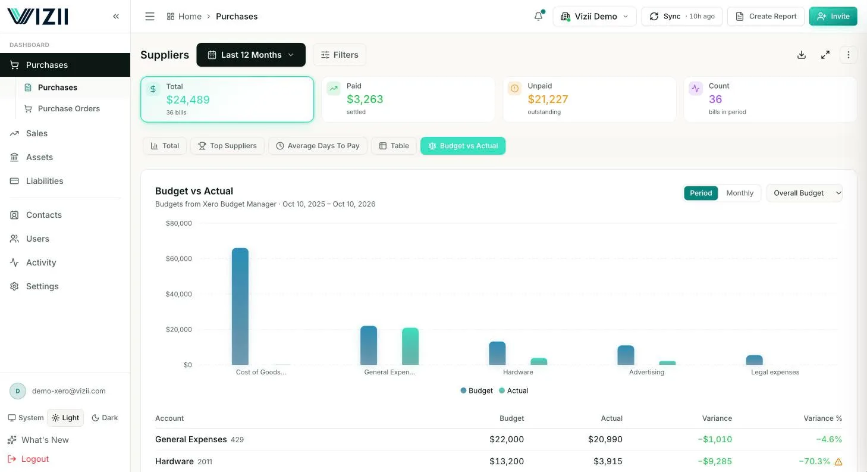This screenshot has width=867, height=472.
Task: Open the Top Suppliers tab
Action: tap(227, 146)
